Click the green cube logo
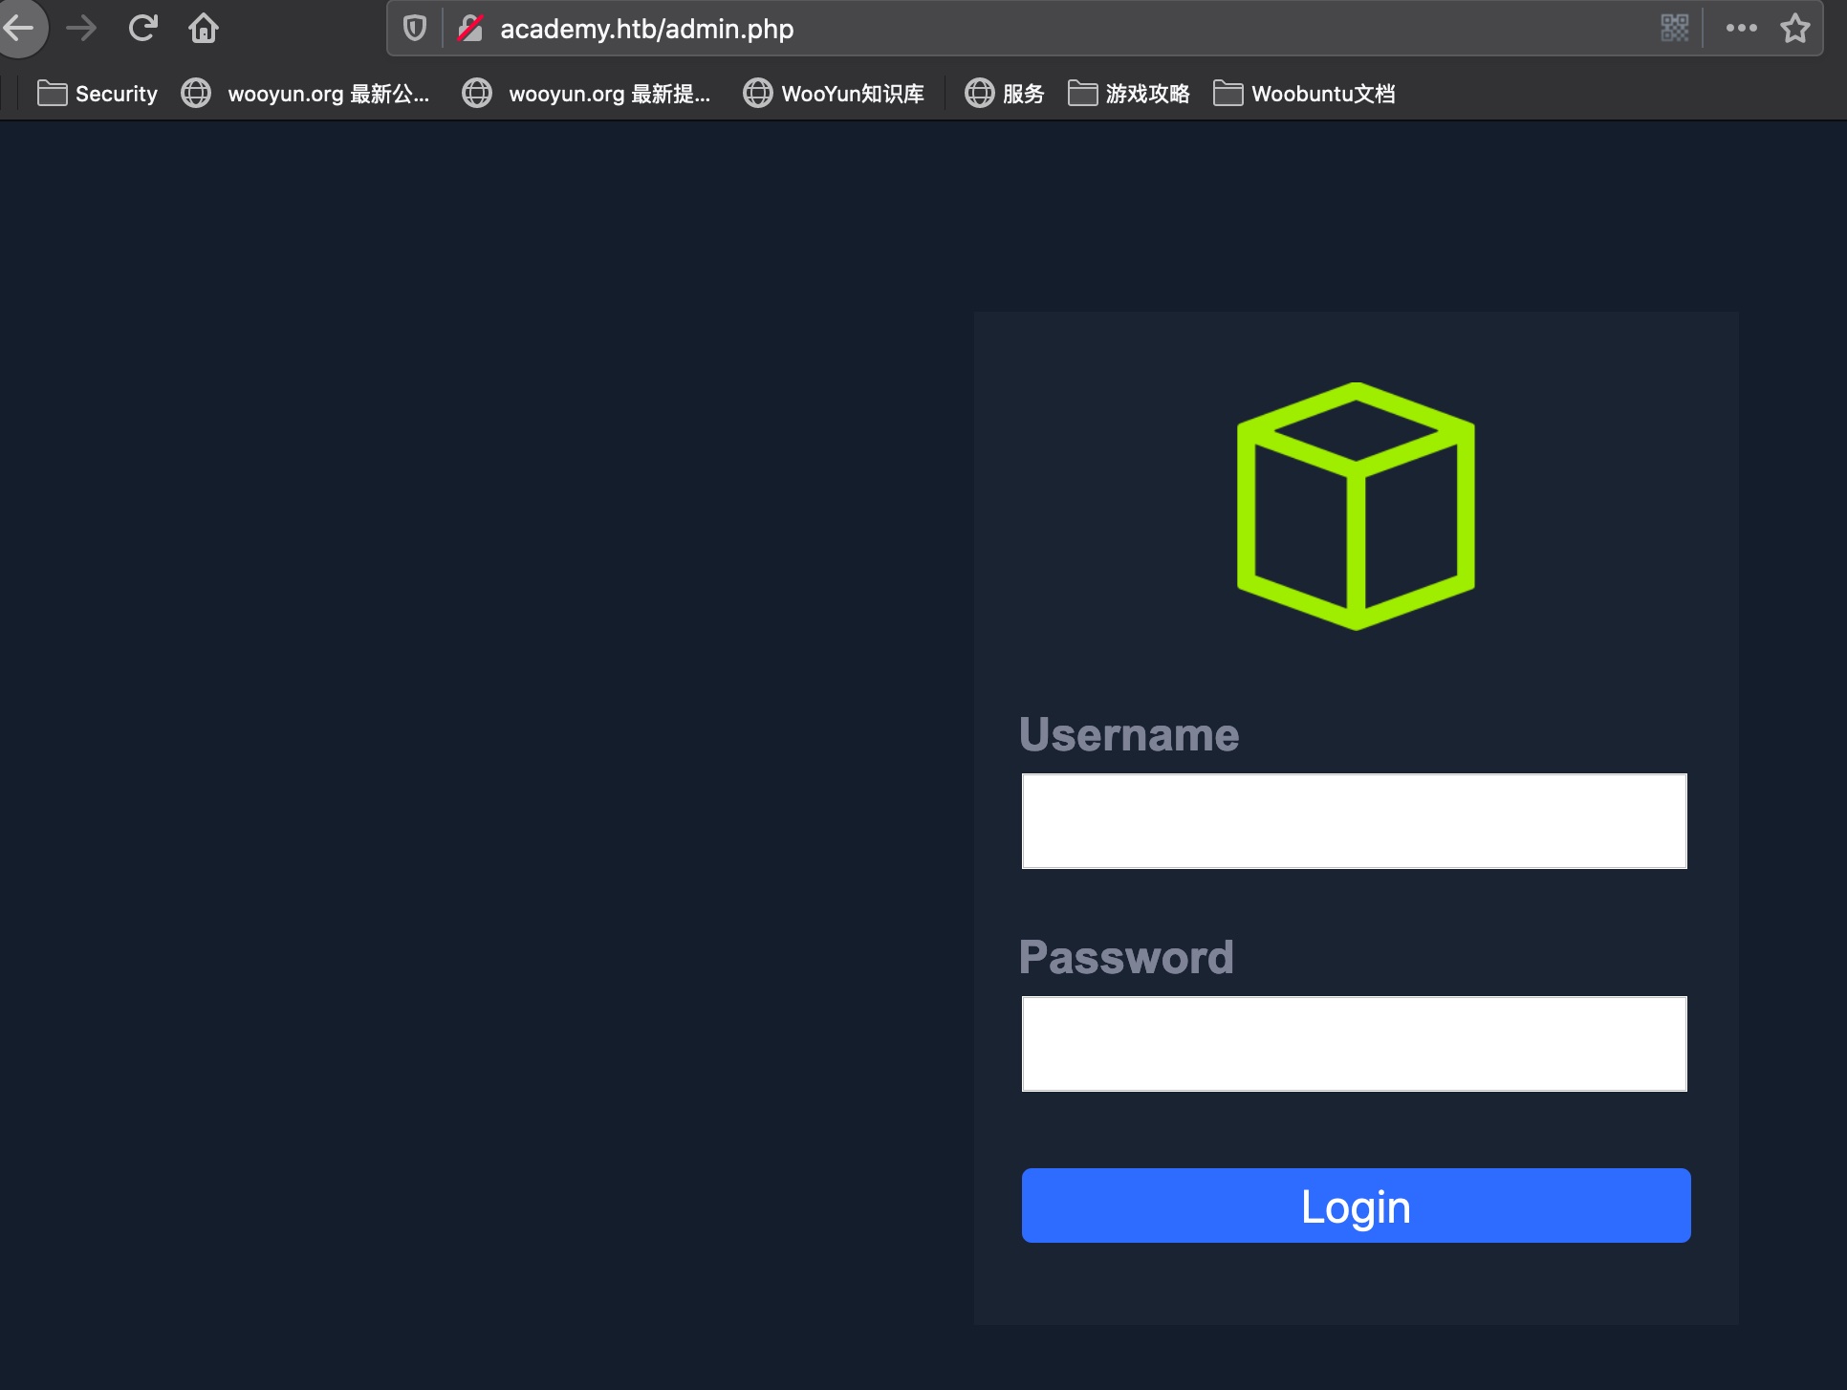The height and width of the screenshot is (1390, 1847). tap(1355, 506)
